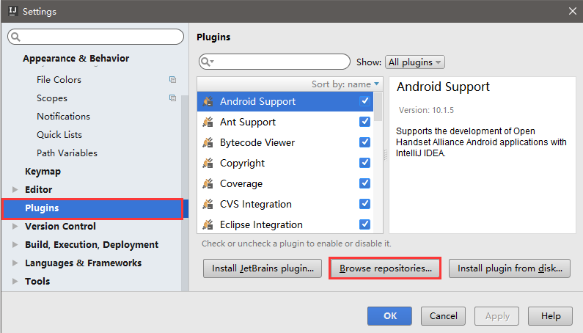
Task: Go to Notifications settings
Action: 63,117
